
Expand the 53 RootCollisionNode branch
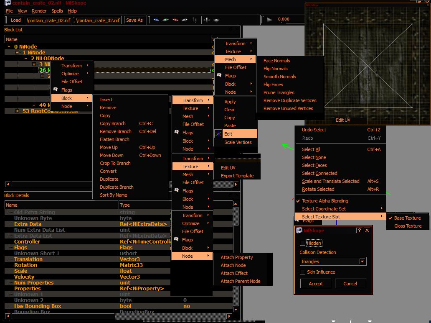click(17, 111)
